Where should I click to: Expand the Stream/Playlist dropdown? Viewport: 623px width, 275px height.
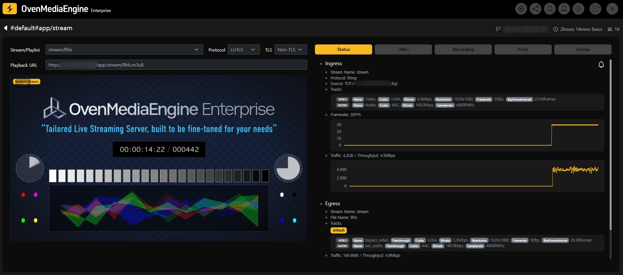pos(124,50)
